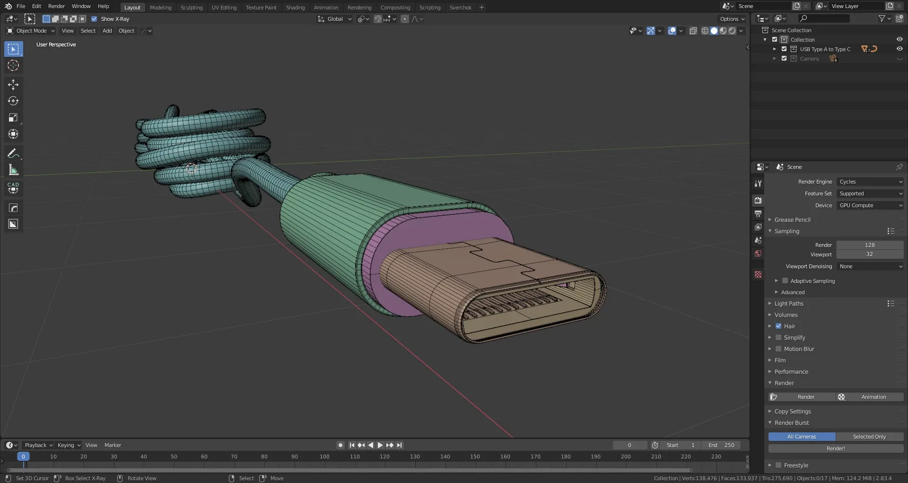The height and width of the screenshot is (483, 908).
Task: Select the Rotate tool
Action: pos(13,101)
